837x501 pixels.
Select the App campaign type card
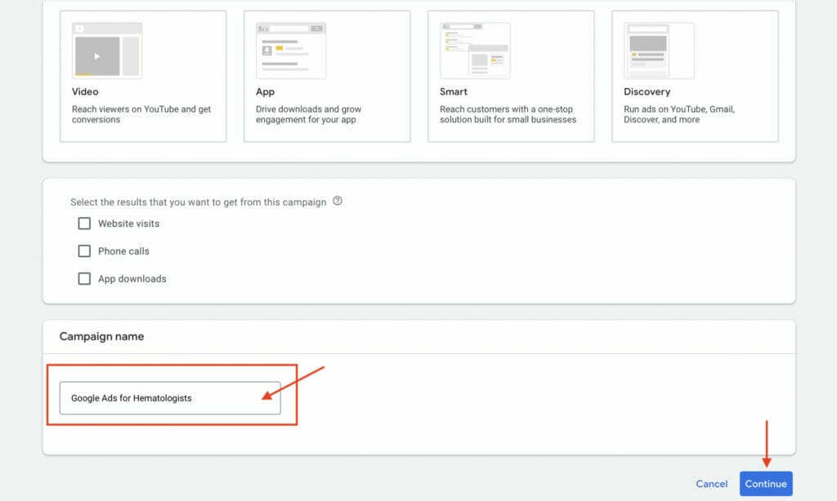click(x=327, y=76)
